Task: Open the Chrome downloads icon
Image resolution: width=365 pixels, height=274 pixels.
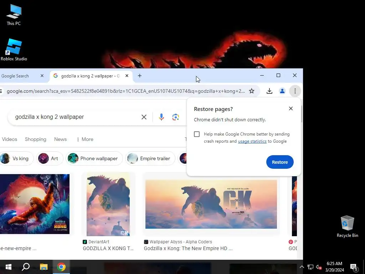Action: point(269,91)
